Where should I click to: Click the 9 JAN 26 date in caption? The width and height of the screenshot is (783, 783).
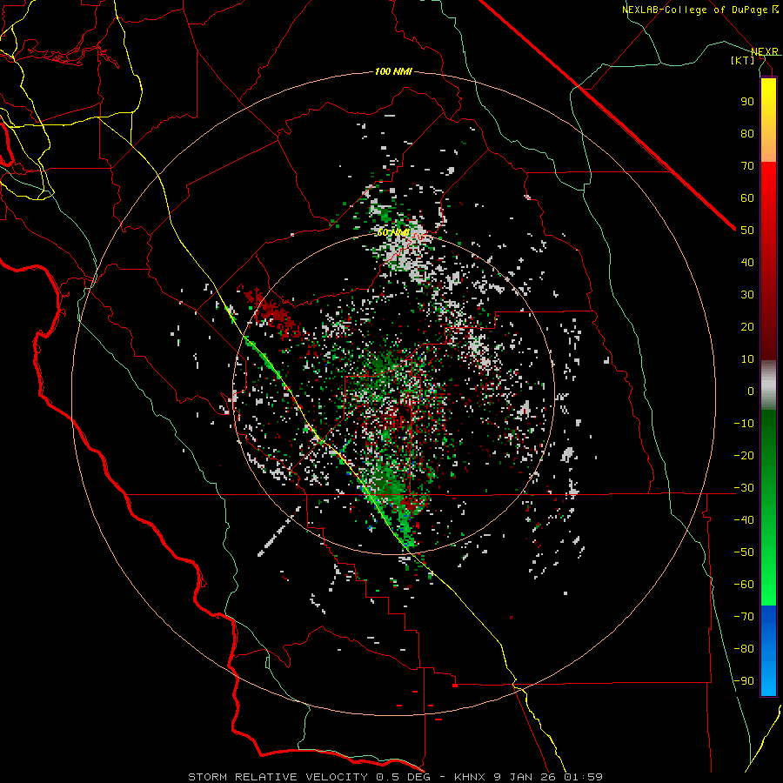(525, 777)
